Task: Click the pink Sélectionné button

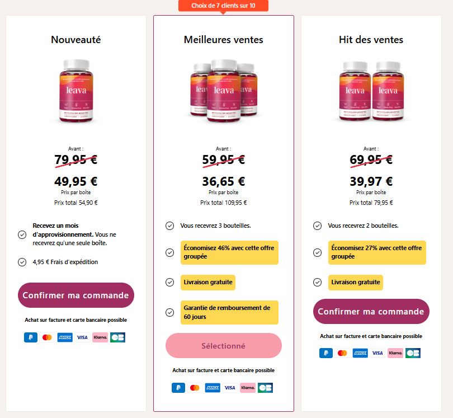Action: click(x=223, y=346)
